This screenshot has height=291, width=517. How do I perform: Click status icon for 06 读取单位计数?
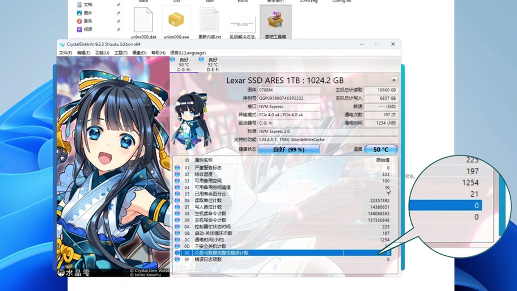click(x=177, y=200)
